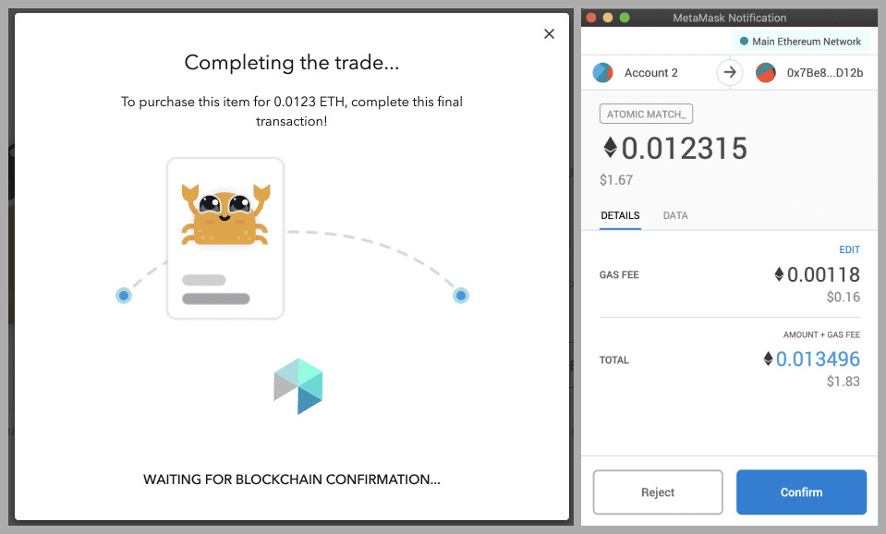The width and height of the screenshot is (886, 534).
Task: Click the Account 2 name text
Action: point(651,73)
